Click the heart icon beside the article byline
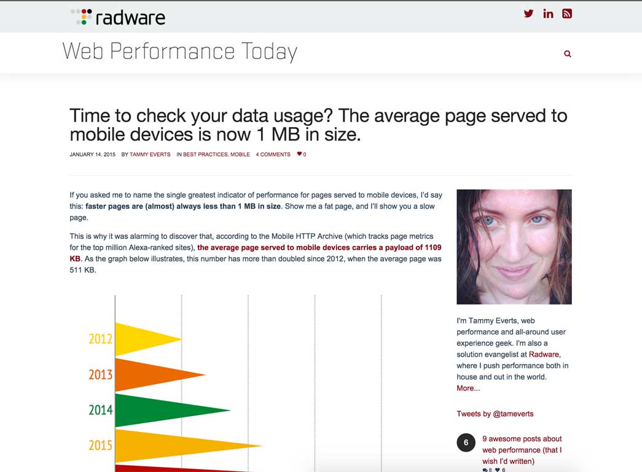 [299, 154]
